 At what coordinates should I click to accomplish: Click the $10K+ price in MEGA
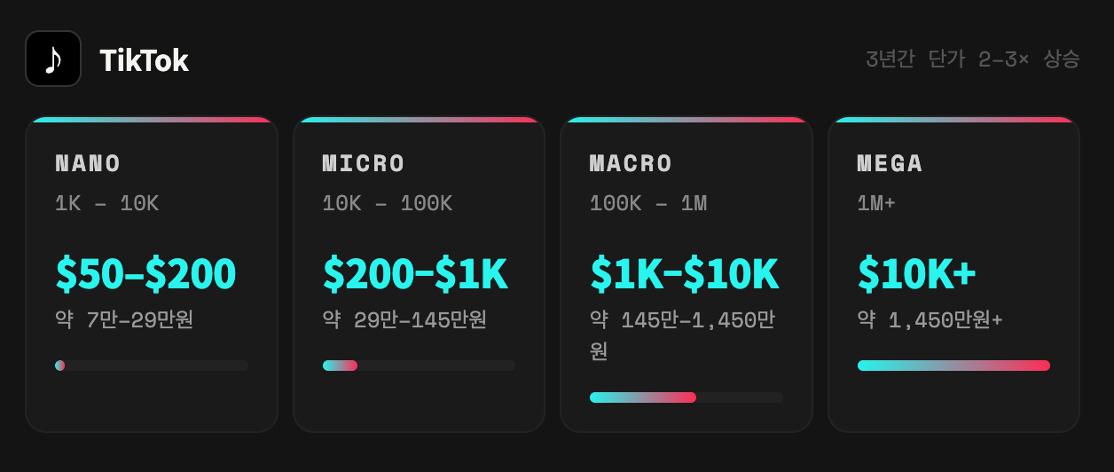[917, 274]
